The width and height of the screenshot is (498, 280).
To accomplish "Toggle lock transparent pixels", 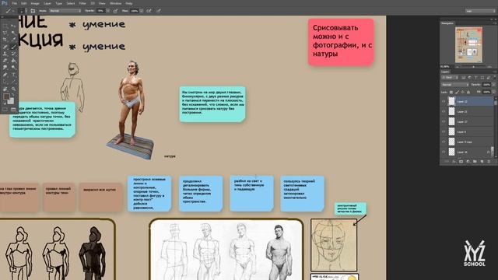I will 451,92.
